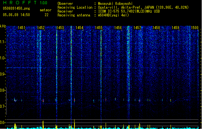Click the 0.6 kHz frequency tick label

(x=3, y=123)
